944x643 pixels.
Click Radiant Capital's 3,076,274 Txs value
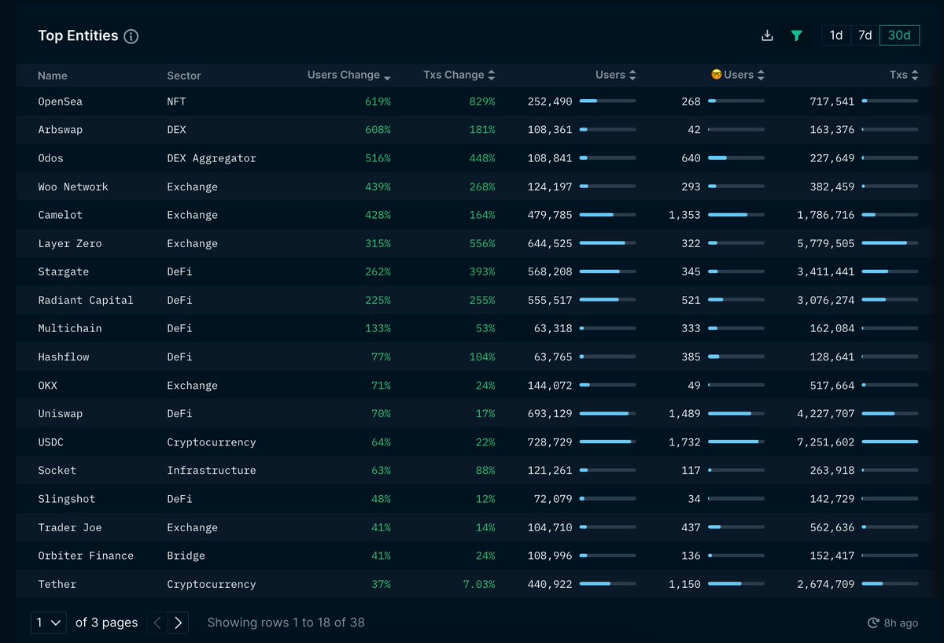click(826, 300)
